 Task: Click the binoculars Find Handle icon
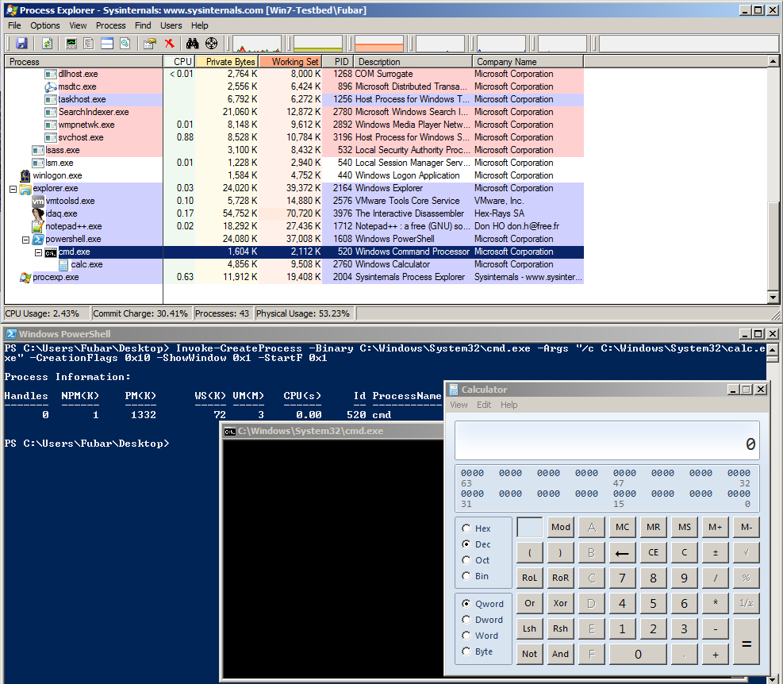point(192,44)
